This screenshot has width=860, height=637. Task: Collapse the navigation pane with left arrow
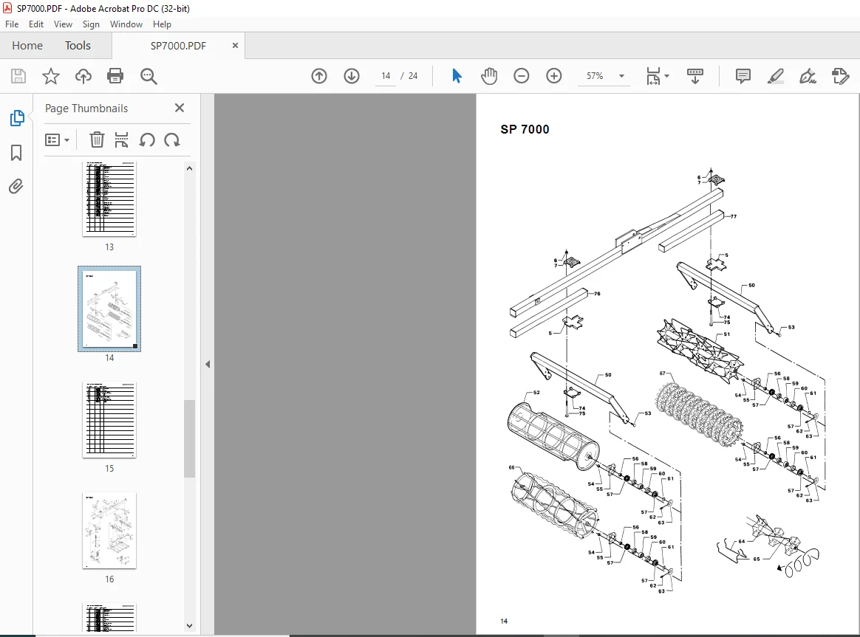coord(208,364)
